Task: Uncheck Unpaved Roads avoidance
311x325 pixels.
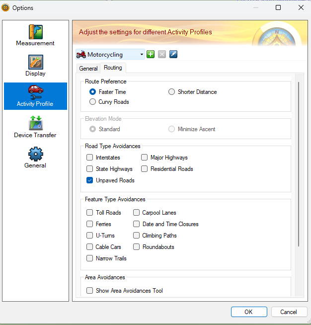Action: (x=90, y=180)
